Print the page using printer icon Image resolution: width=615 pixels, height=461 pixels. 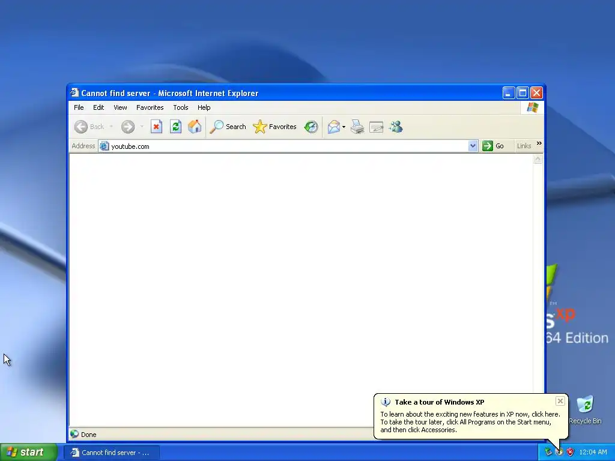(x=357, y=127)
